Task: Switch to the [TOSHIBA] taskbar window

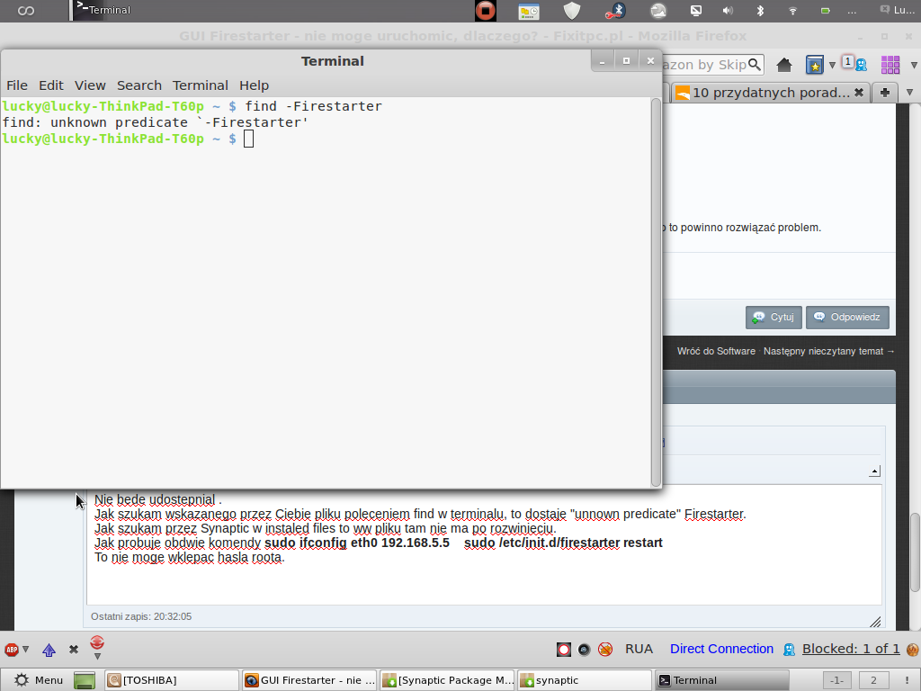Action: 172,680
